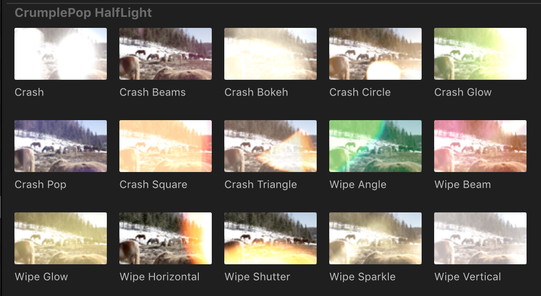Pick the Crash Triangle transition preview
This screenshot has height=296, width=541.
[x=270, y=146]
